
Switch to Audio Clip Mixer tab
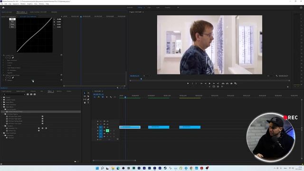(x=38, y=12)
